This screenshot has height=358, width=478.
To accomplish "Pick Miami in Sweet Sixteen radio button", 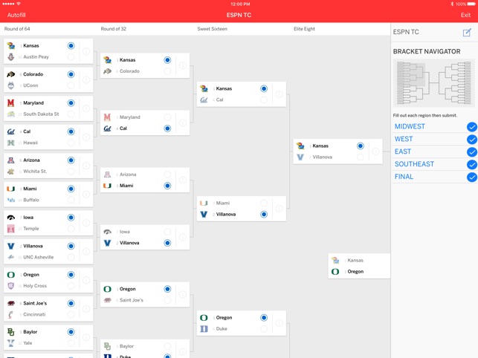I will point(264,204).
